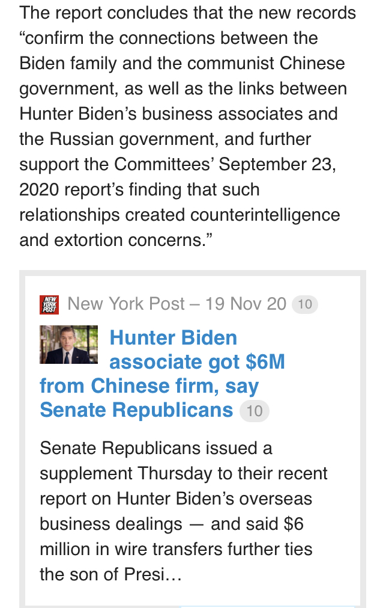Click the New York Post logo icon
This screenshot has width=374, height=608.
[x=49, y=305]
